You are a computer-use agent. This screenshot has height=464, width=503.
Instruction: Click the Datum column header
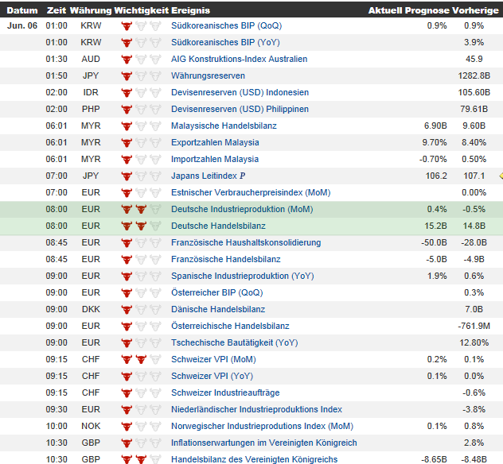click(x=22, y=10)
